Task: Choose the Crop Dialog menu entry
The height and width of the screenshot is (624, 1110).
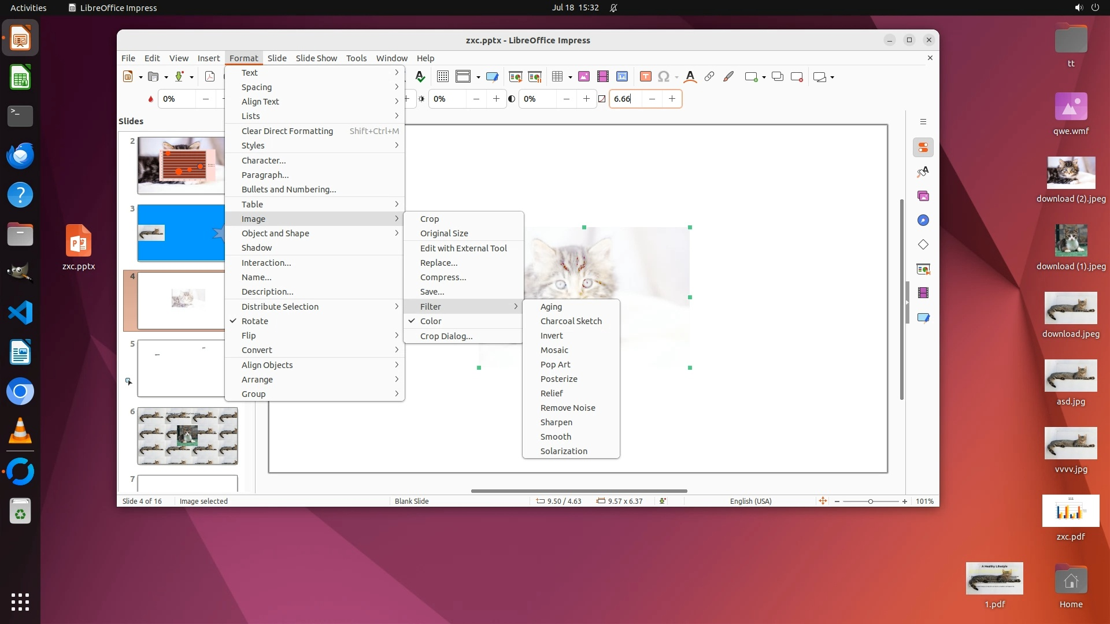Action: (446, 336)
